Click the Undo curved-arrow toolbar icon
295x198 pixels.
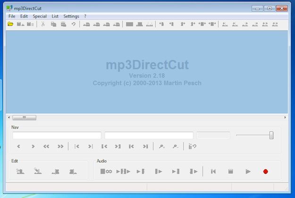pos(73,24)
